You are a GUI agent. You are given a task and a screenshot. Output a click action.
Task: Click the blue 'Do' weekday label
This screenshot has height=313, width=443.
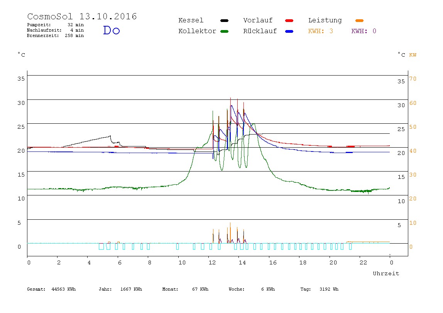[111, 30]
